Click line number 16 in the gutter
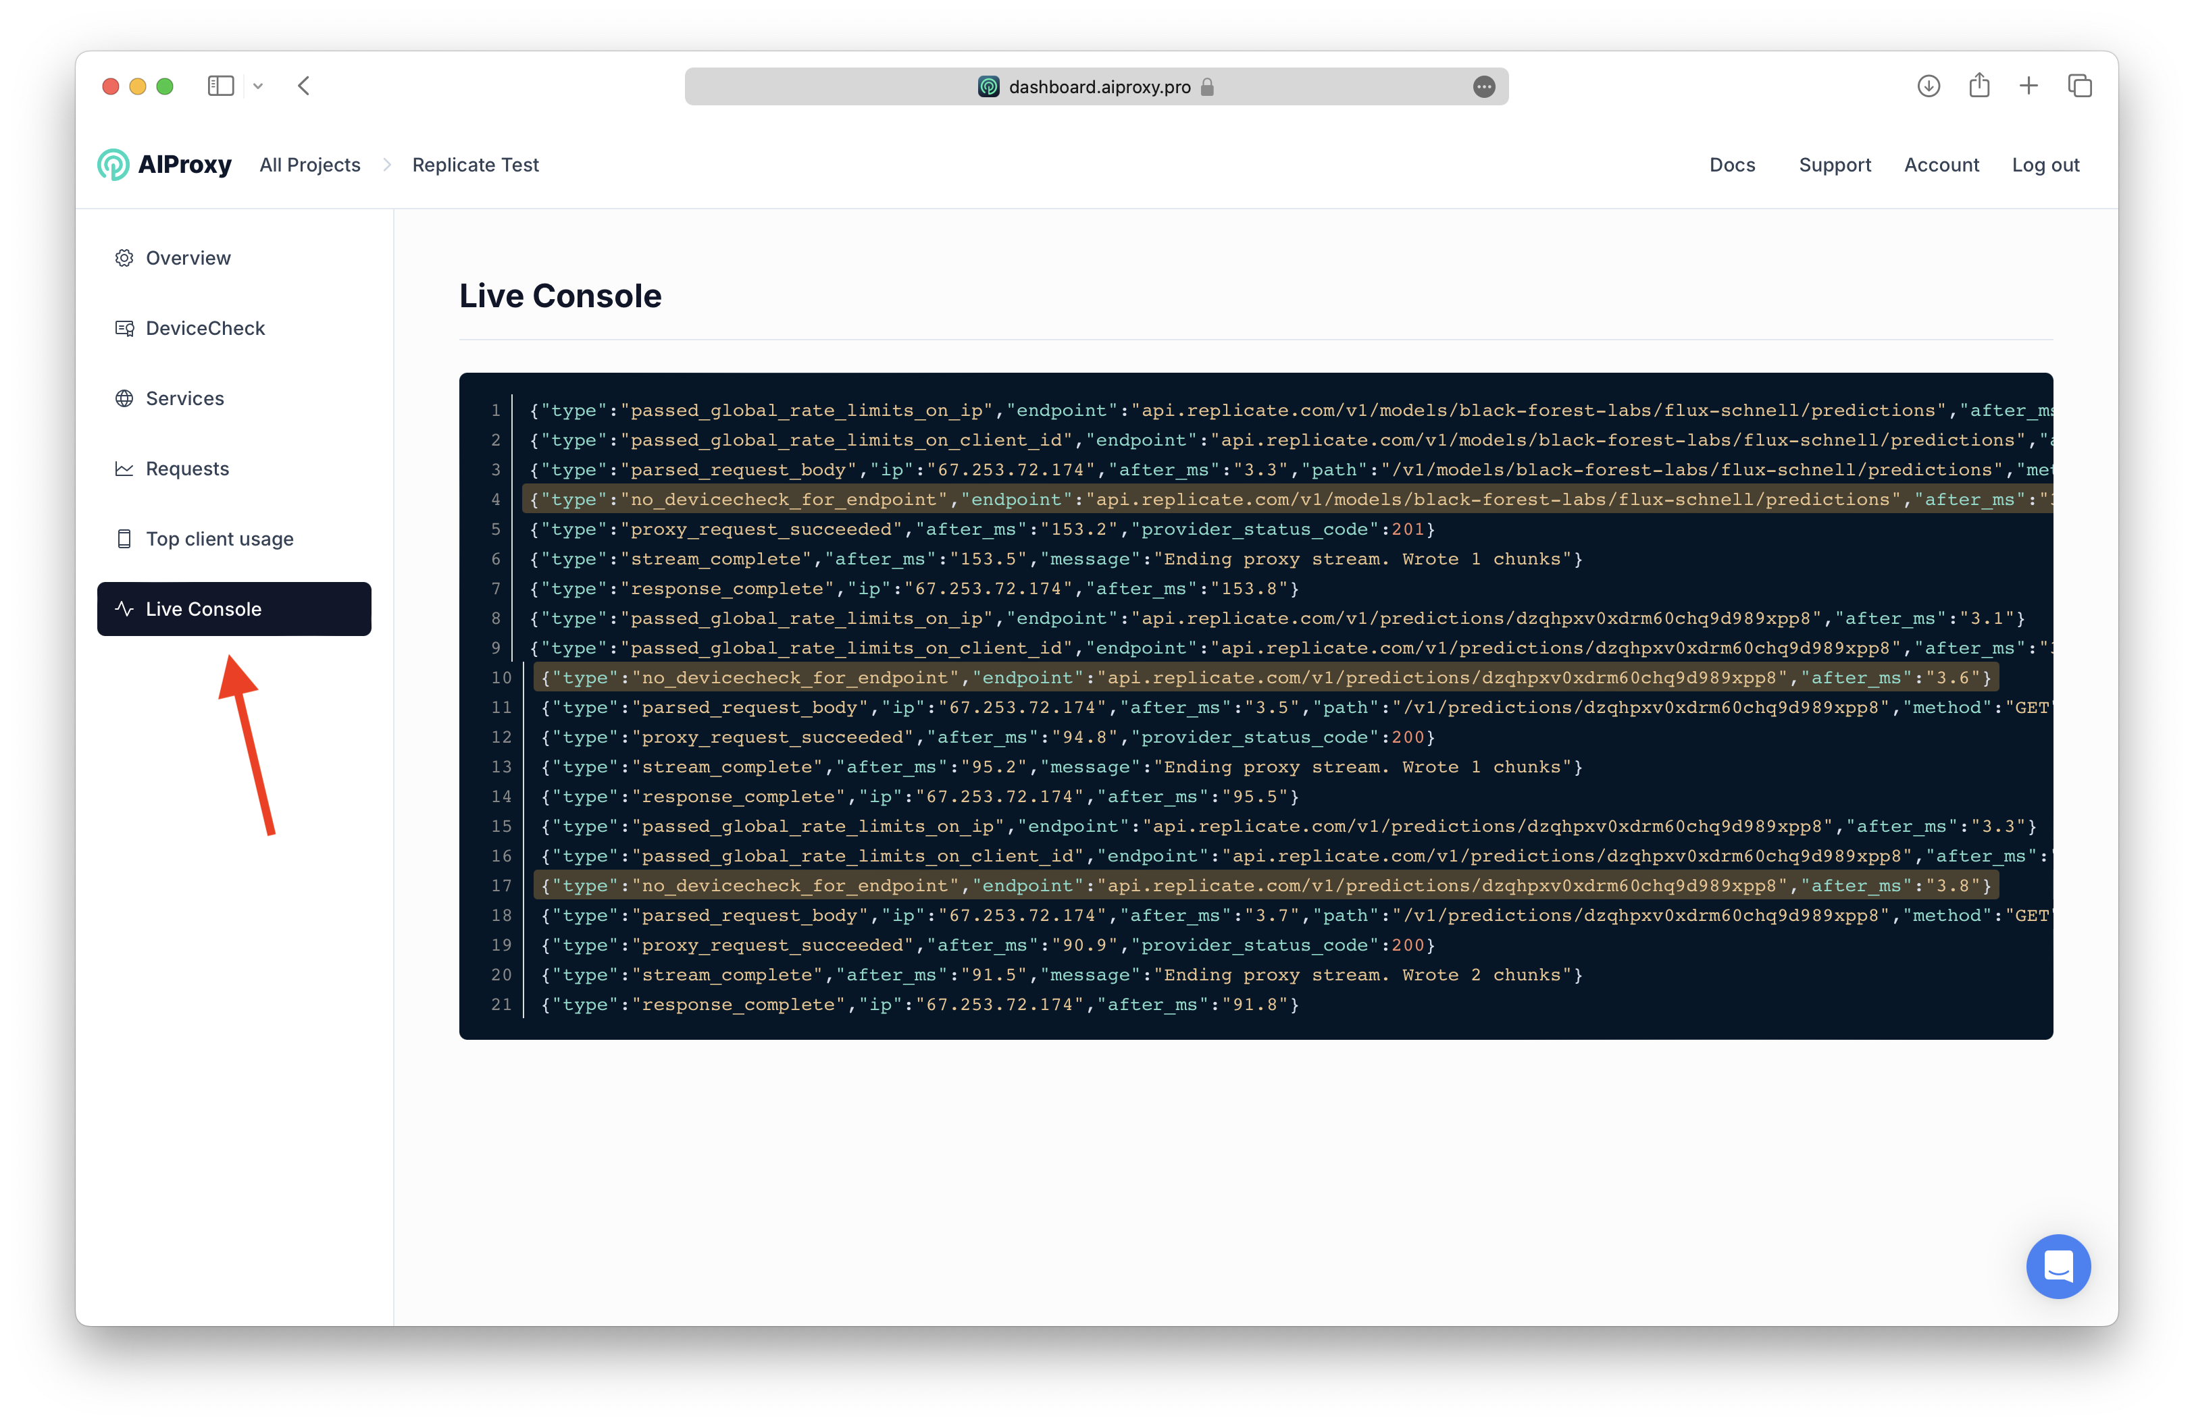Image resolution: width=2194 pixels, height=1426 pixels. (501, 857)
